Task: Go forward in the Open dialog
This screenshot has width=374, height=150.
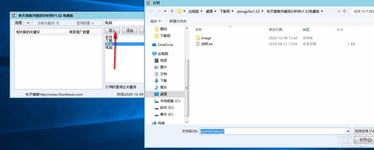Action: click(159, 11)
